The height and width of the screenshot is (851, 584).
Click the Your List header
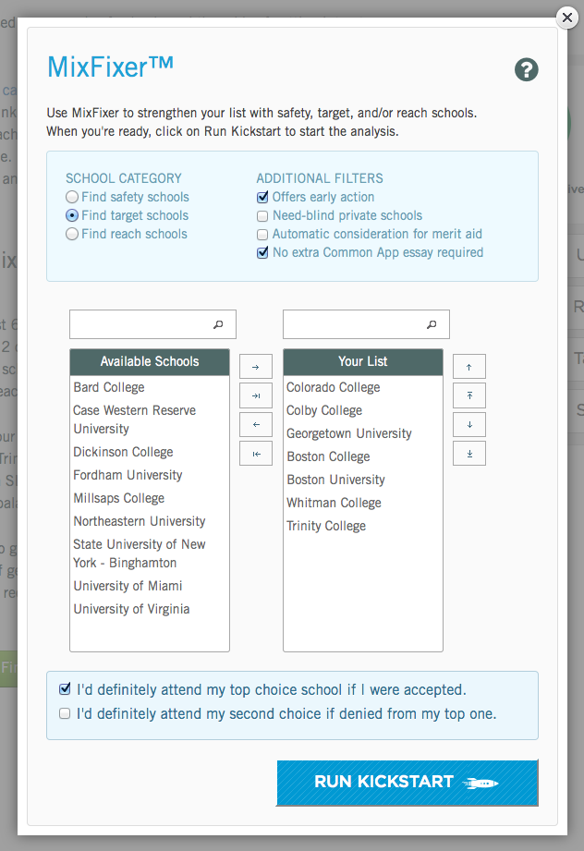point(363,362)
